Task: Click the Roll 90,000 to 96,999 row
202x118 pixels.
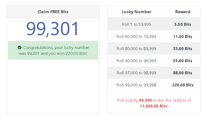Action: (136, 61)
